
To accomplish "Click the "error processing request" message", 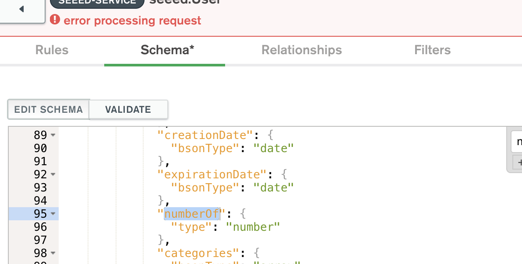I will click(x=132, y=21).
